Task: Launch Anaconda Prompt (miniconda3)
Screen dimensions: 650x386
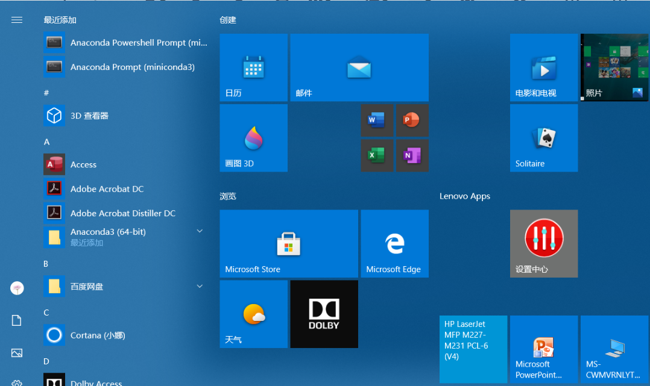Action: click(125, 67)
